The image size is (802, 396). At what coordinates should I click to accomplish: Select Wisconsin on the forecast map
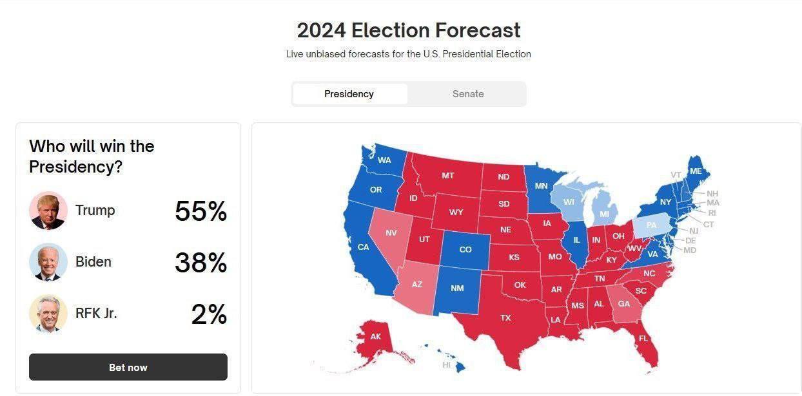tap(568, 202)
